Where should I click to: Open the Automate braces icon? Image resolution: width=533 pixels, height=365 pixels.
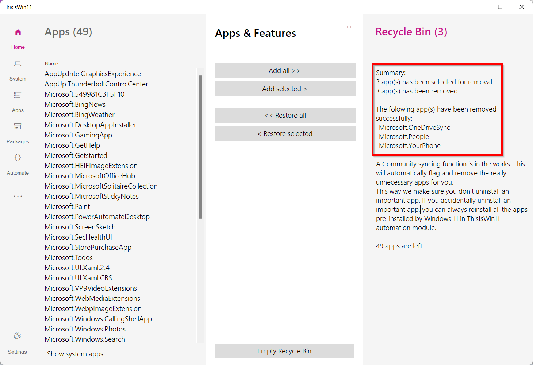(18, 158)
